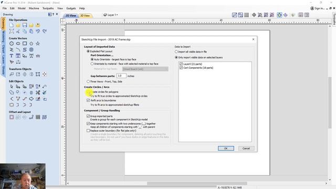
Task: Select Import all visible data in file
Action: pyautogui.click(x=176, y=51)
